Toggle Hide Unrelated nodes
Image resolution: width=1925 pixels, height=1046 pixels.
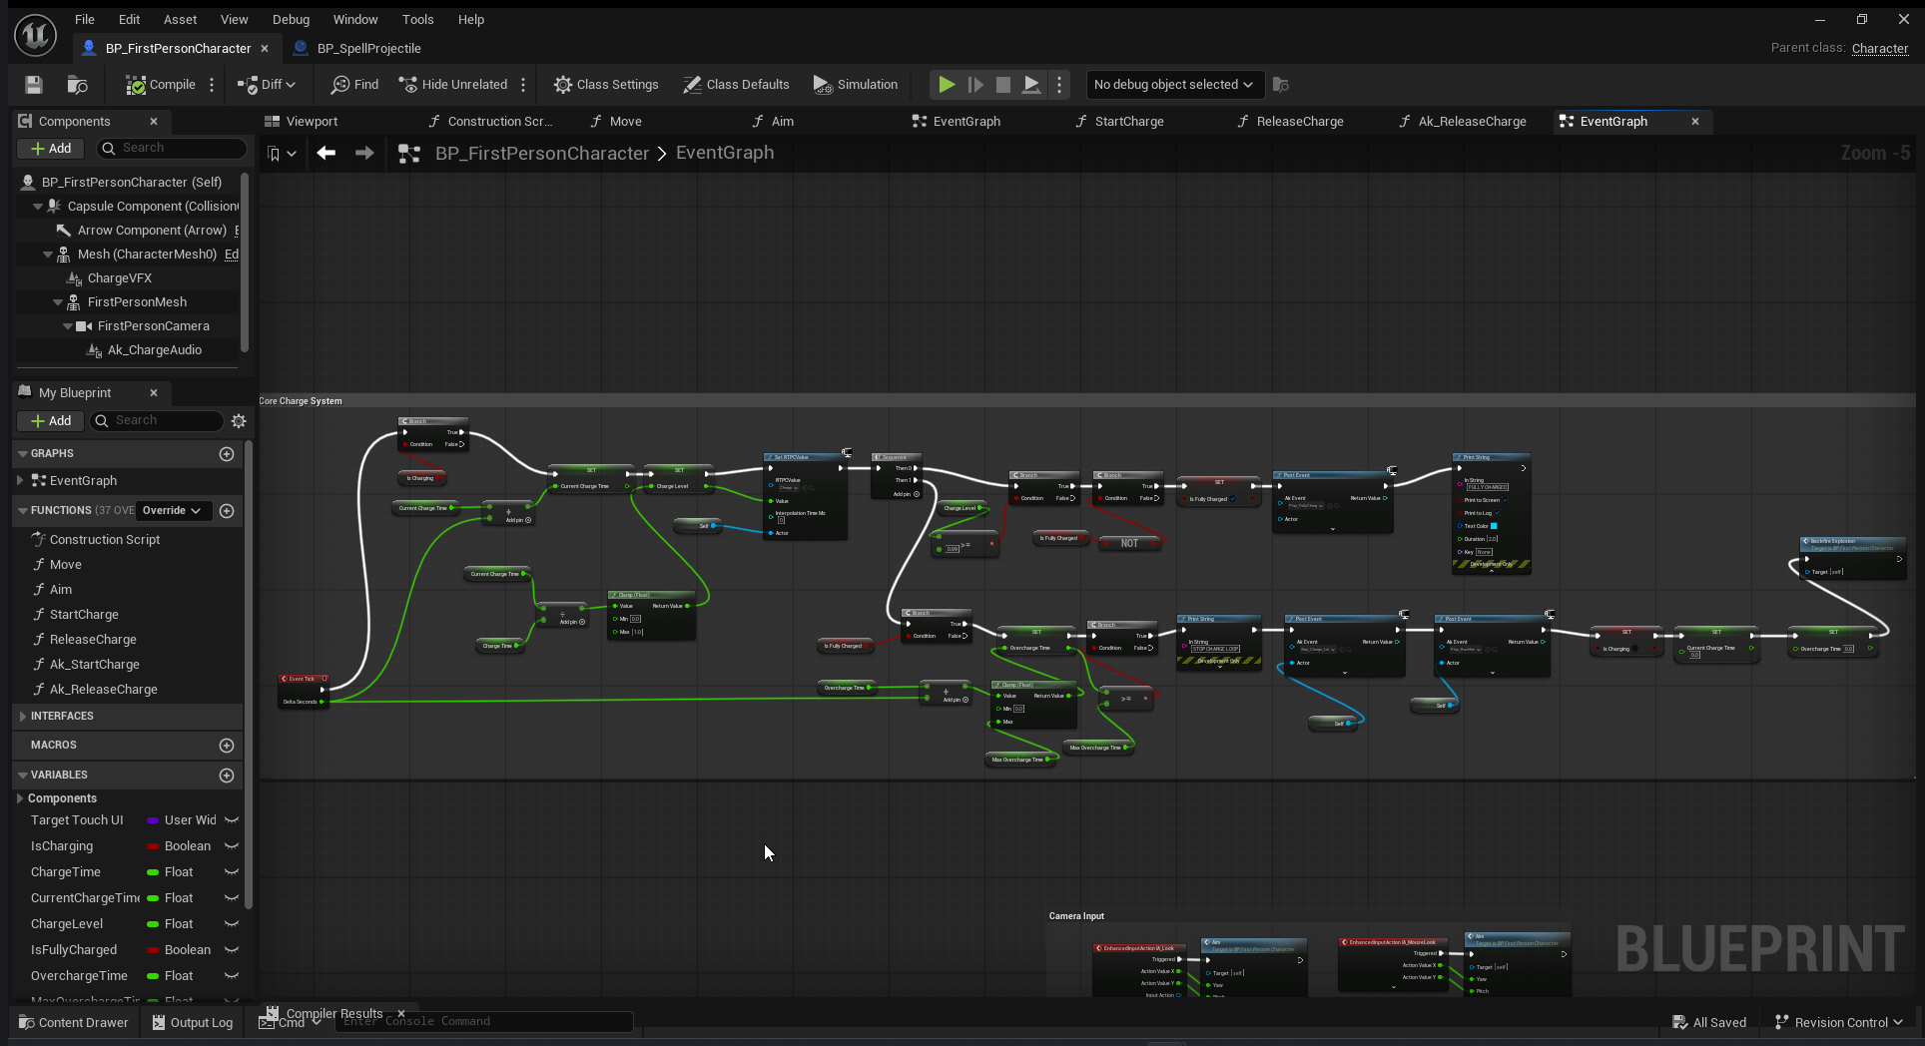(453, 85)
